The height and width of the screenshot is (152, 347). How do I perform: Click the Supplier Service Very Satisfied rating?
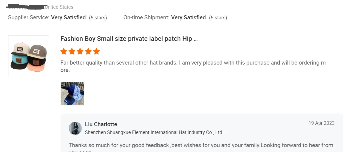(68, 17)
